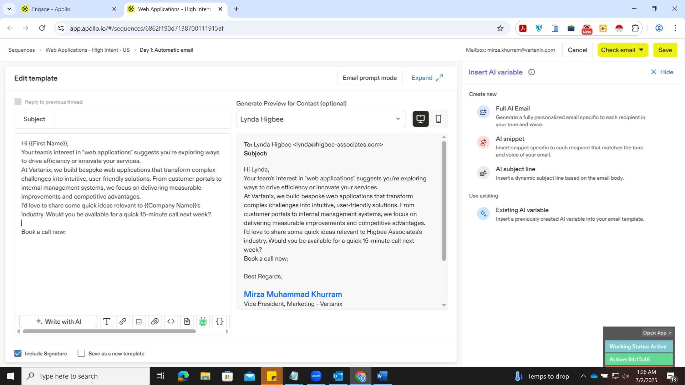
Task: Switch preview to desktop view
Action: click(421, 119)
